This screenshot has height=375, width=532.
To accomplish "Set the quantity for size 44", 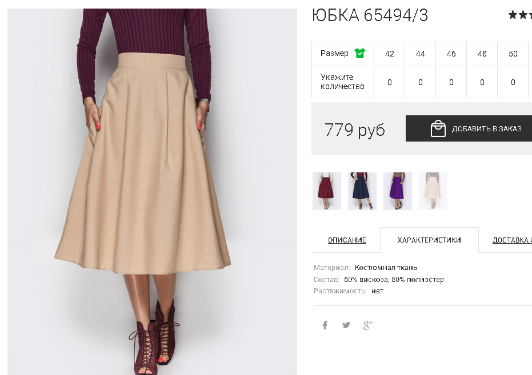I will (421, 82).
